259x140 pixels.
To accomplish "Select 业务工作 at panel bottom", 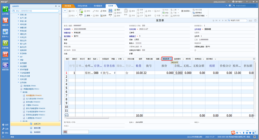I will (x=36, y=124).
